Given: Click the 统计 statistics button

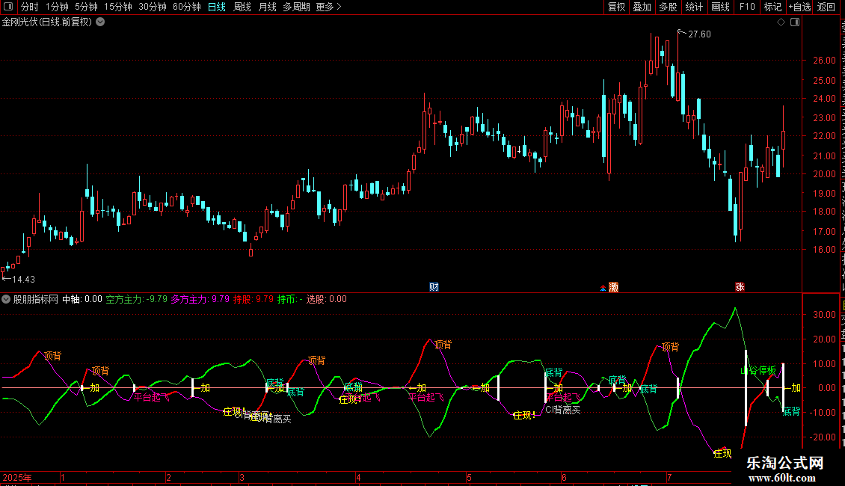Looking at the screenshot, I should 693,7.
